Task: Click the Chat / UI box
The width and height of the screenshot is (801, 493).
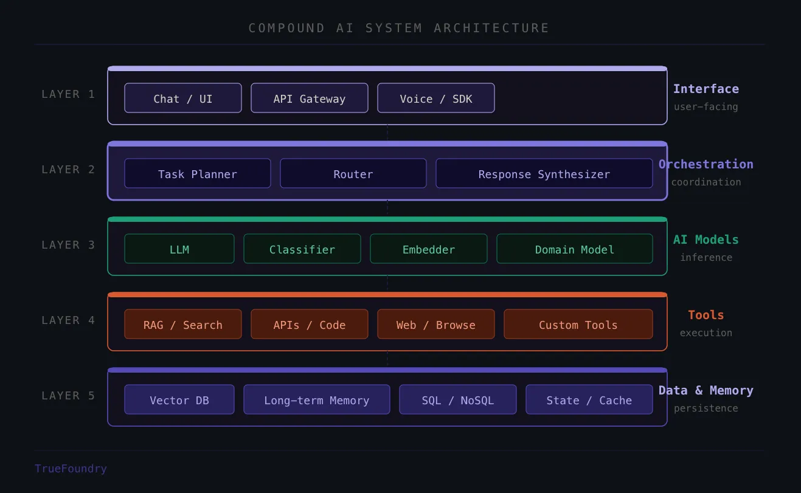Action: (183, 98)
